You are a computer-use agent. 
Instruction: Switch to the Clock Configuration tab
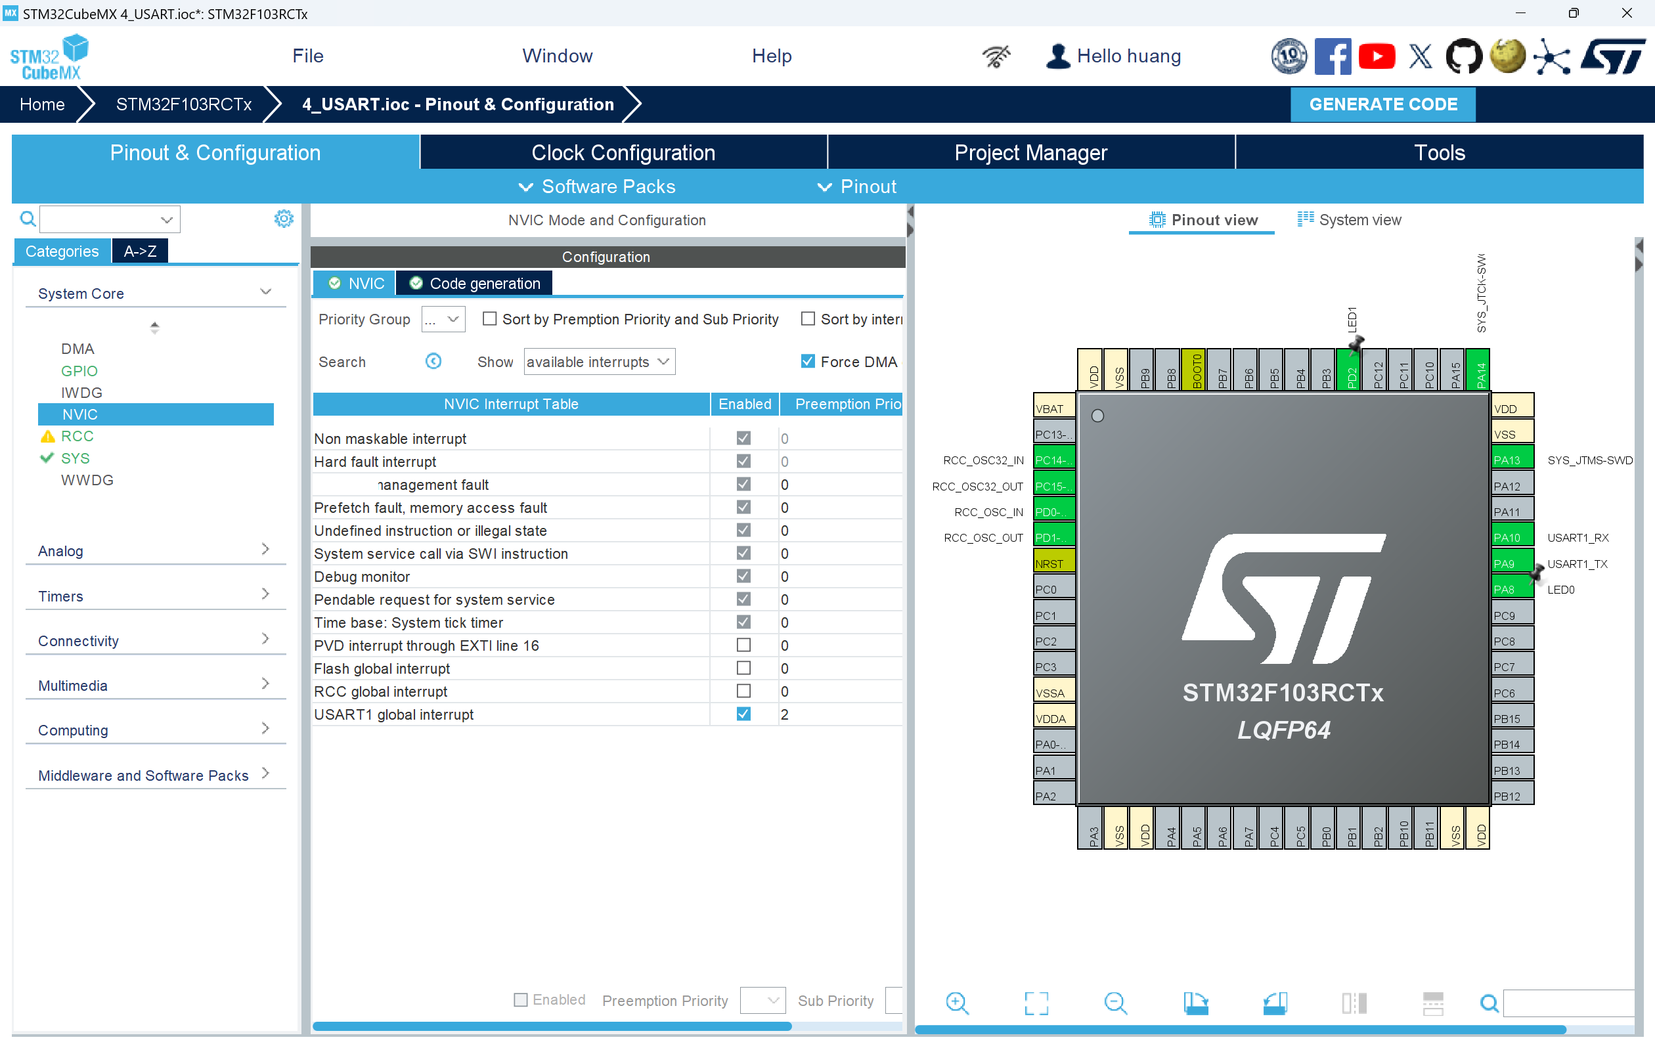tap(623, 152)
